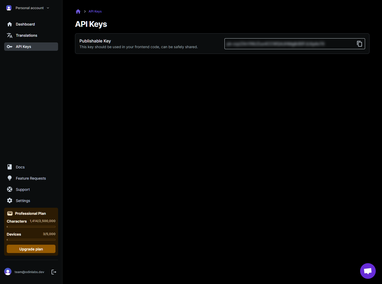Select API Keys in the sidebar
Screen dimensions: 382x284
click(x=31, y=47)
